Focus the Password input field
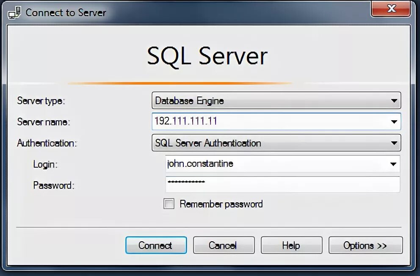Screen dimensions: 420x276 pyautogui.click(x=282, y=185)
